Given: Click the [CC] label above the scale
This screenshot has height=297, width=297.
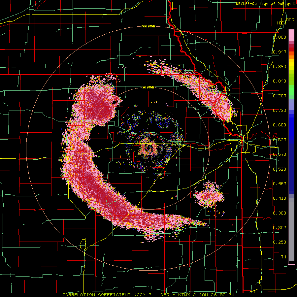Looking at the screenshot, I should (x=281, y=23).
